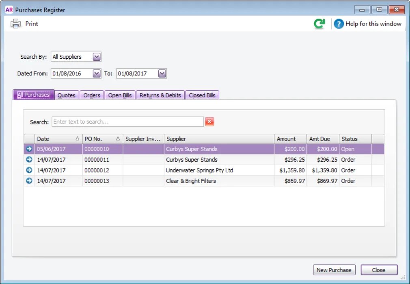Screen dimensions: 410x284
Task: Click PO number 00000013 cell
Action: (102, 181)
